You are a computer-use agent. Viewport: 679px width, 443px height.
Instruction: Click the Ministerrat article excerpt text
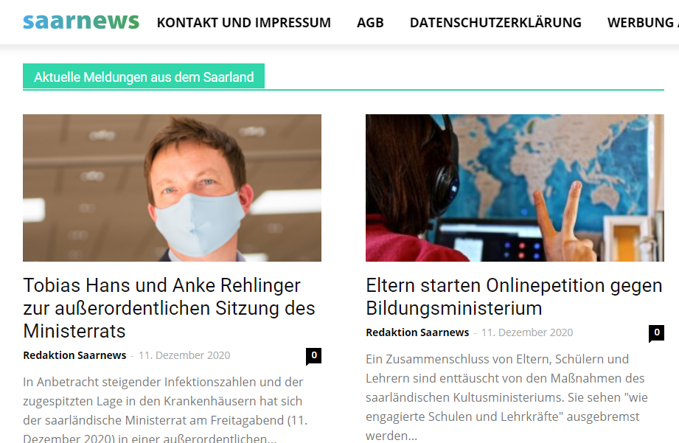click(x=165, y=409)
